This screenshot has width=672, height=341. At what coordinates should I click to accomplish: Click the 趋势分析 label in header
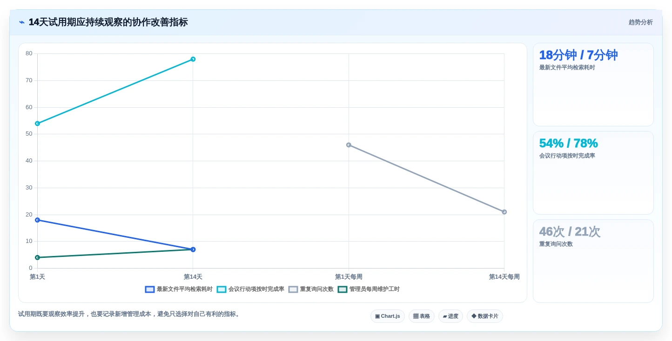pos(640,22)
